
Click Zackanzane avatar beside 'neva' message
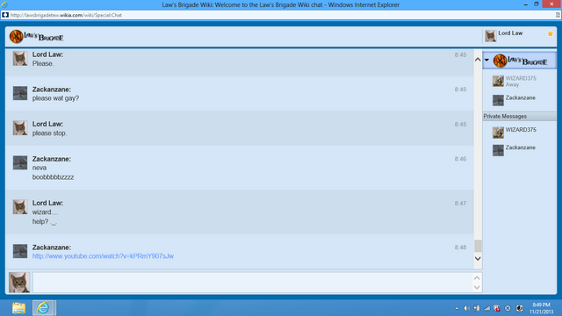(20, 162)
